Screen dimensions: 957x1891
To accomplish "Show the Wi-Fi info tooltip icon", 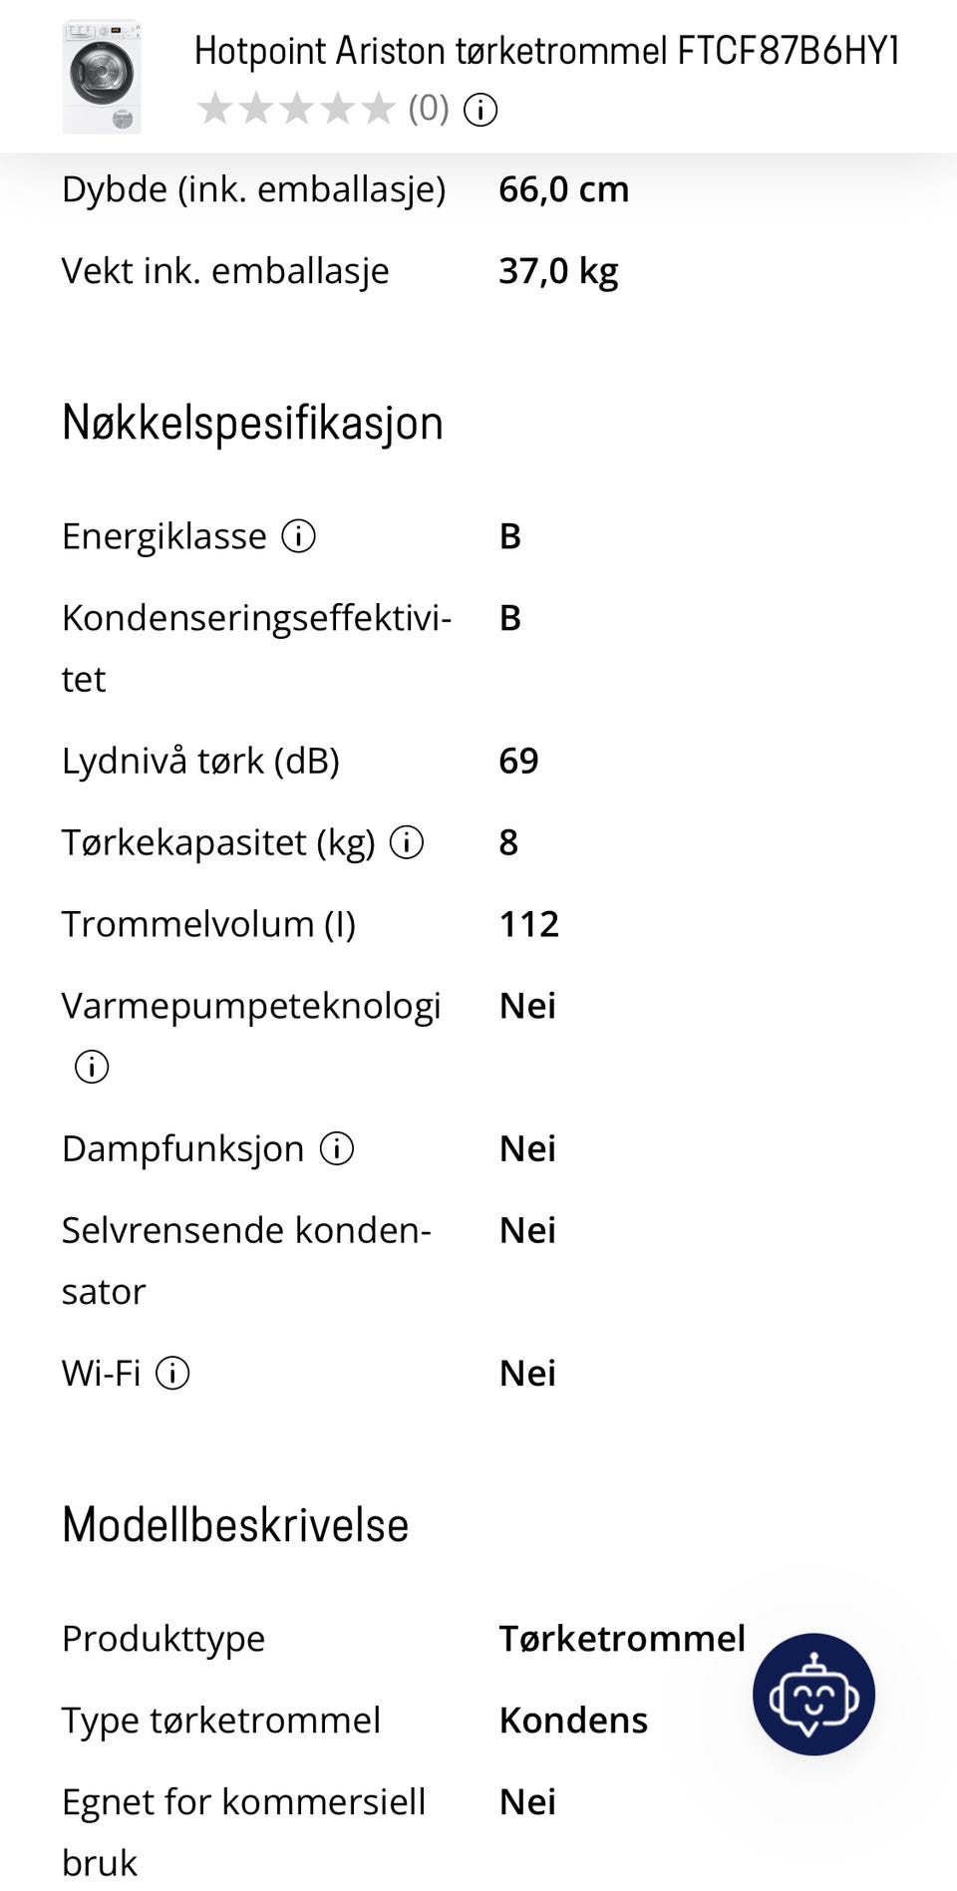I will [172, 1374].
